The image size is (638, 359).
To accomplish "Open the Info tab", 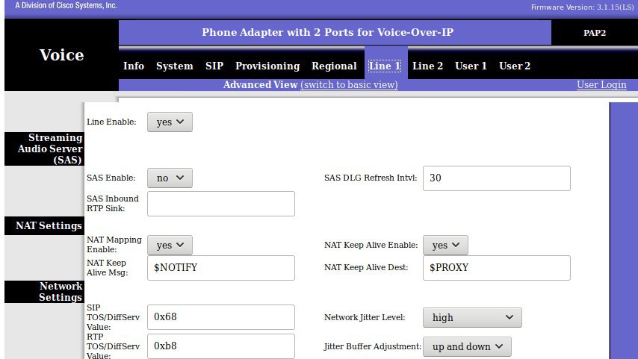I will [134, 66].
